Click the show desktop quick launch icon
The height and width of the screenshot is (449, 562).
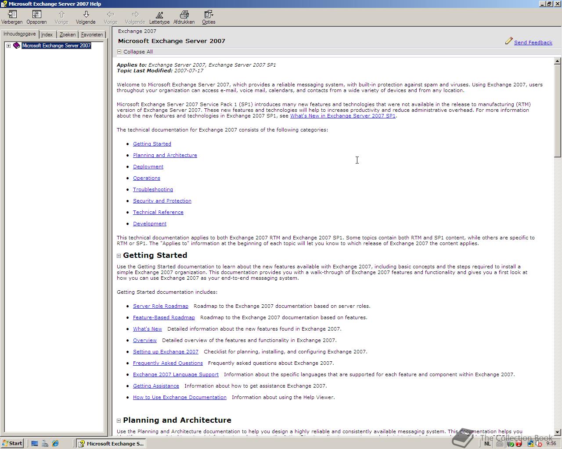pos(35,443)
